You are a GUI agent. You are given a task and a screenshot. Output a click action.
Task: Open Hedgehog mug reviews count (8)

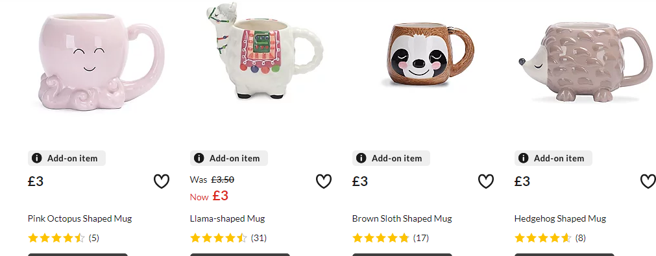pyautogui.click(x=581, y=238)
